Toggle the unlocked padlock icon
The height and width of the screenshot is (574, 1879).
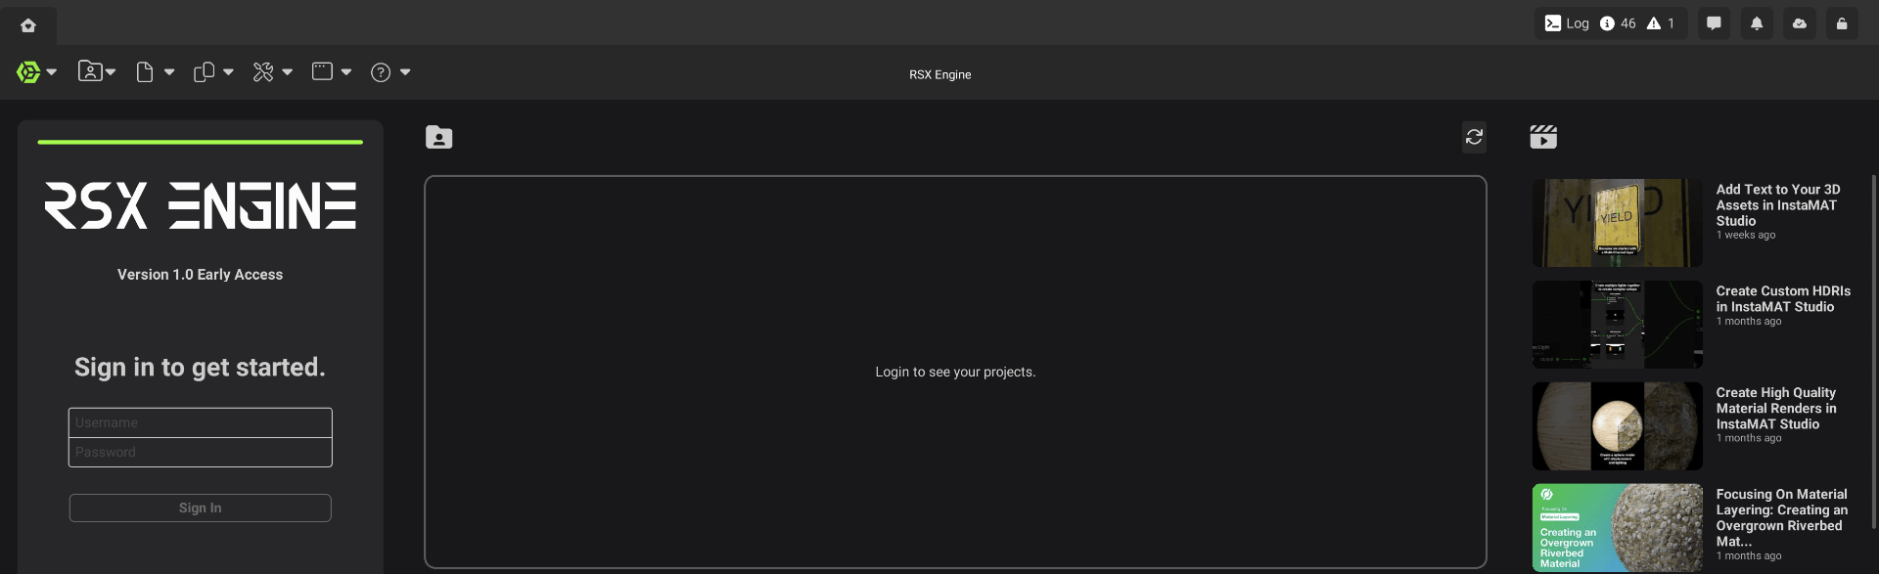pos(1842,23)
